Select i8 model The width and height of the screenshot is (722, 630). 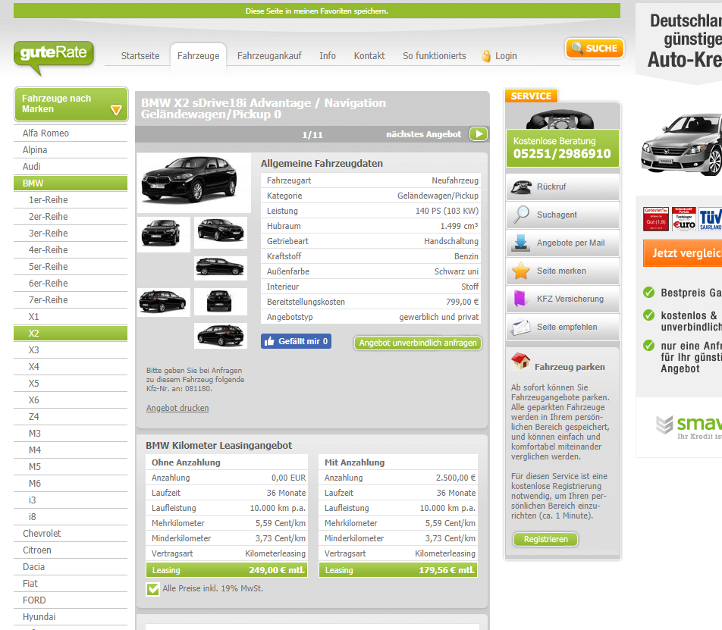[x=71, y=517]
